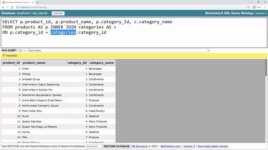Open the DB Structure link
268x150 pixels.
[x=139, y=146]
